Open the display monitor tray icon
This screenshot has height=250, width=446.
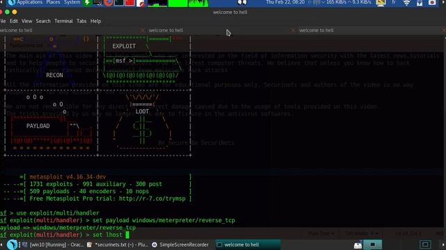380,3
